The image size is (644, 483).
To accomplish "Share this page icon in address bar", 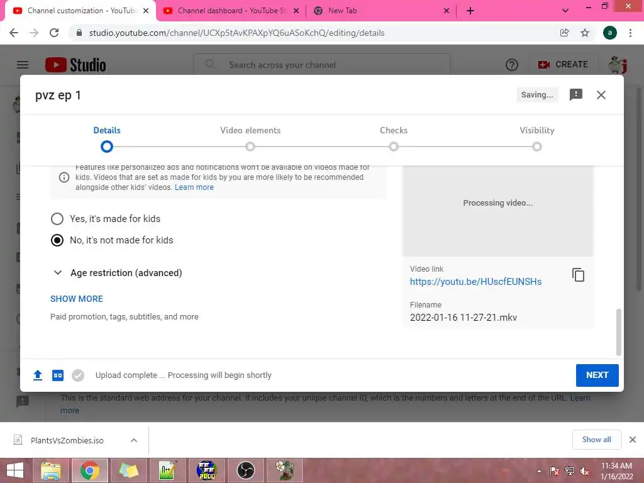I will pyautogui.click(x=565, y=33).
